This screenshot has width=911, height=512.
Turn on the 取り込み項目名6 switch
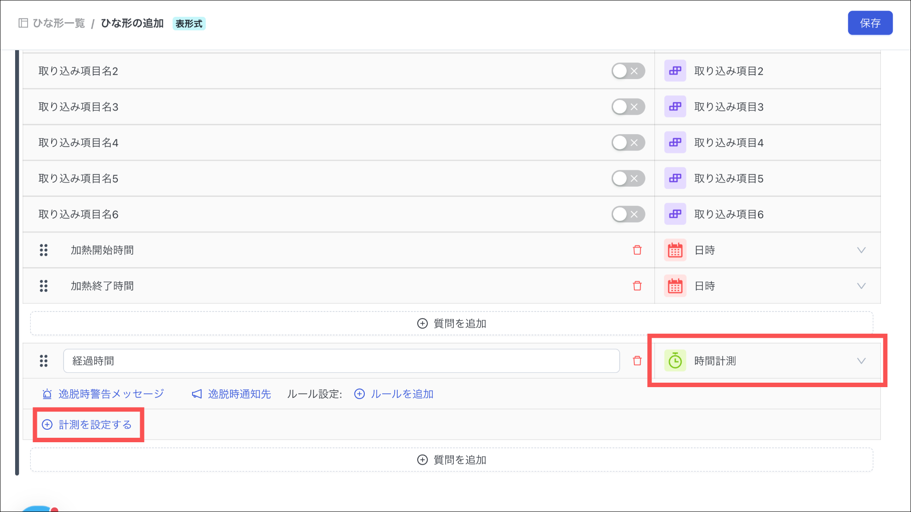click(x=628, y=214)
